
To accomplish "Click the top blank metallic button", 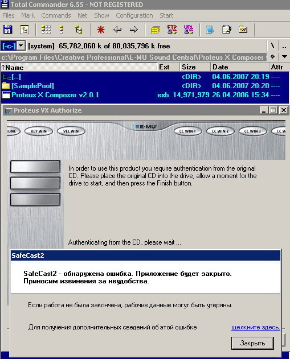I will click(x=35, y=167).
